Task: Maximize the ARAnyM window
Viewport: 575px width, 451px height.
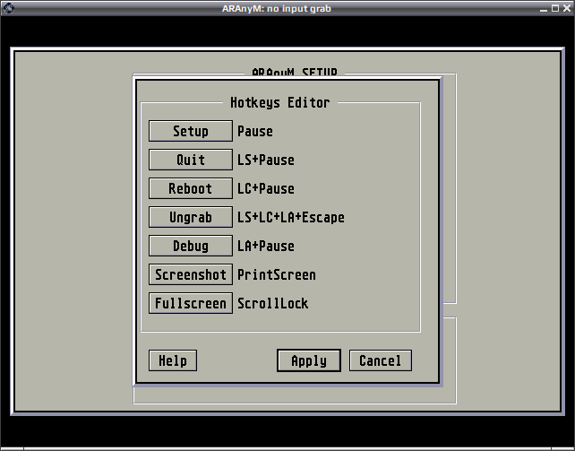Action: [555, 8]
